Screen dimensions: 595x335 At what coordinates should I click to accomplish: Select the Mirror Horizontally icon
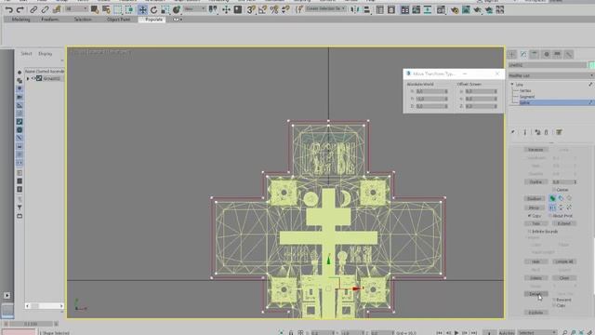(552, 208)
